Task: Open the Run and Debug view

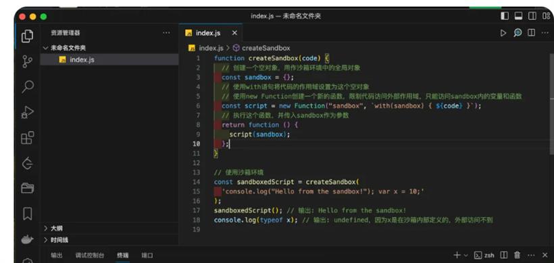Action: tap(27, 112)
